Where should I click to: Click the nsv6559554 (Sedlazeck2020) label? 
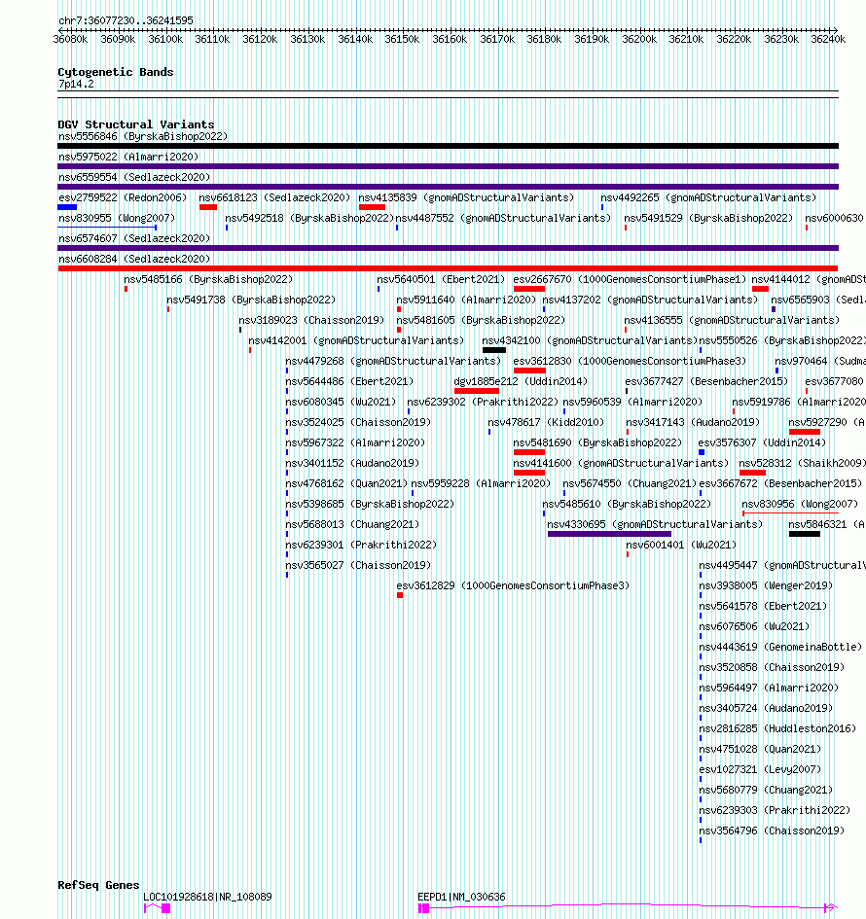pyautogui.click(x=133, y=178)
